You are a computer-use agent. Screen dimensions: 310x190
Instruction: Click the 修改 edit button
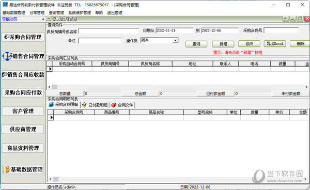(249, 44)
